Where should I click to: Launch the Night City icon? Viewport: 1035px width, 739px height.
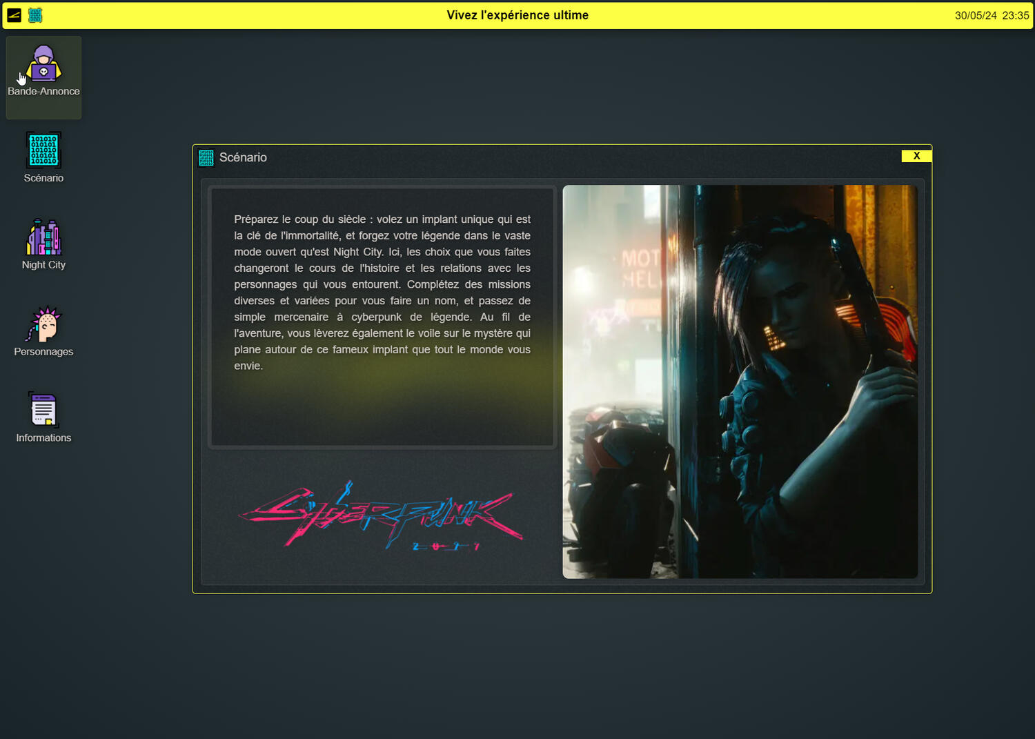[43, 245]
